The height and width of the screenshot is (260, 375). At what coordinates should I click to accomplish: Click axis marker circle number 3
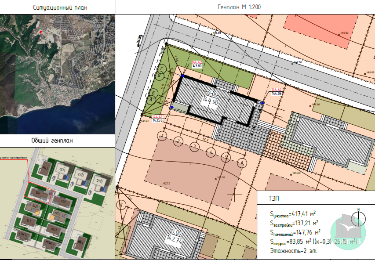coord(194,146)
